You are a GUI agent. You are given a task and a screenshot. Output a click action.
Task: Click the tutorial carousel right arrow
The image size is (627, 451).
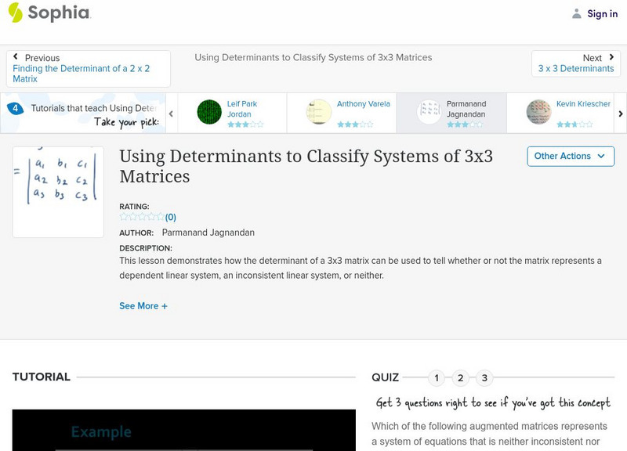coord(620,114)
